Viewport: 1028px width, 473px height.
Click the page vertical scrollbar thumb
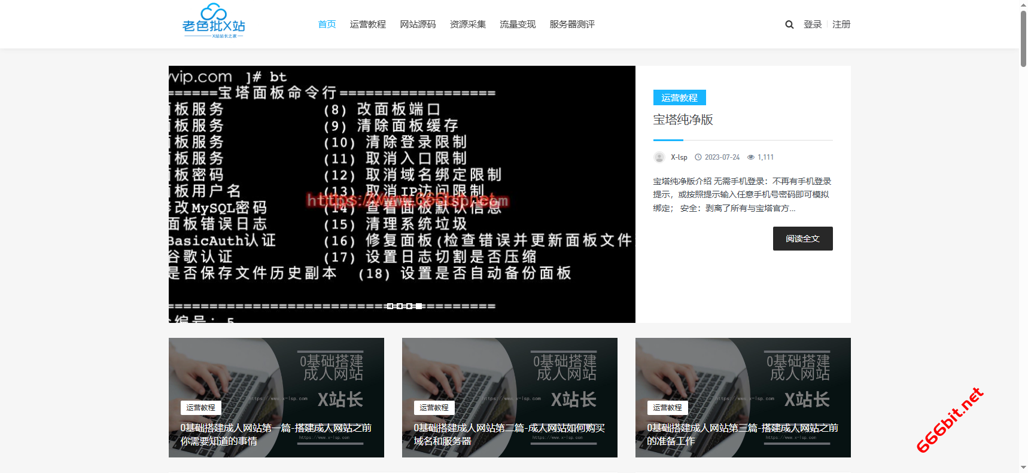click(1023, 38)
